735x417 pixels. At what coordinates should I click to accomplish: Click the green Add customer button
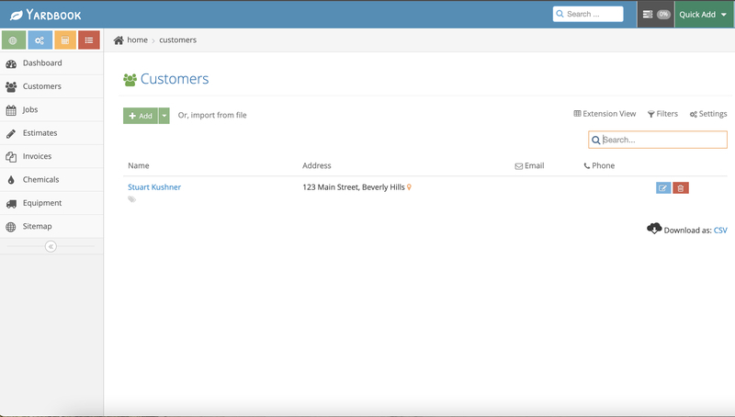[x=141, y=116]
